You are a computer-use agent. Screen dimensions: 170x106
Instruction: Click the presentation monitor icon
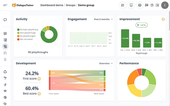pos(131,5)
